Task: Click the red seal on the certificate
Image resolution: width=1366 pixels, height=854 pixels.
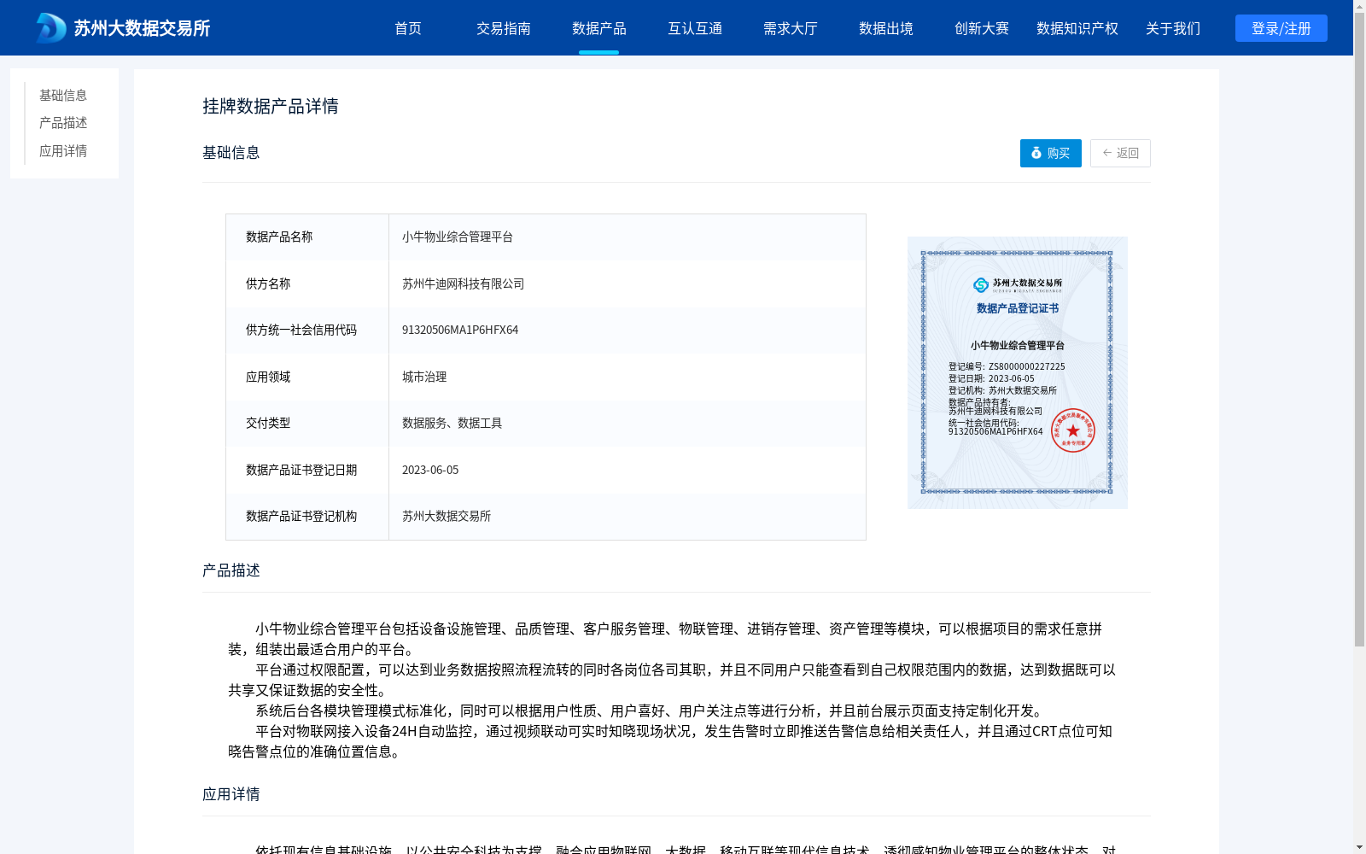Action: point(1073,430)
